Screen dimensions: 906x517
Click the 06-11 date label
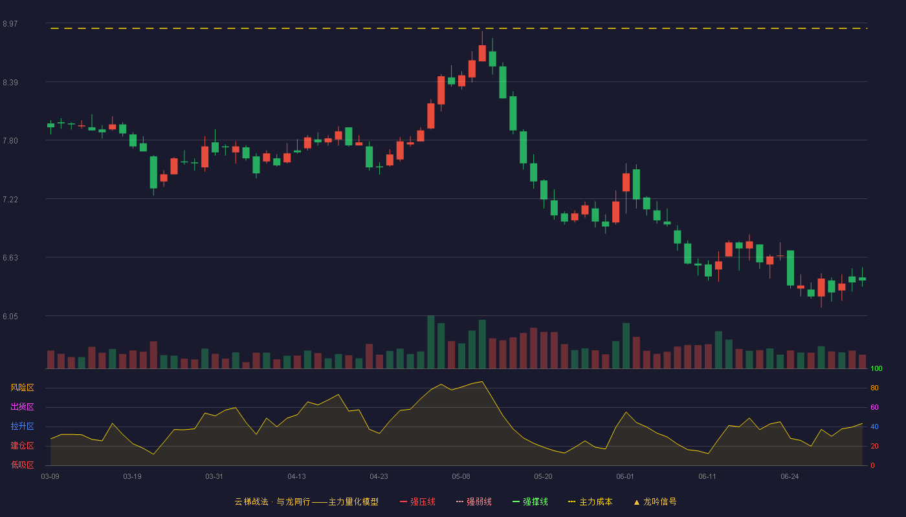pyautogui.click(x=707, y=476)
